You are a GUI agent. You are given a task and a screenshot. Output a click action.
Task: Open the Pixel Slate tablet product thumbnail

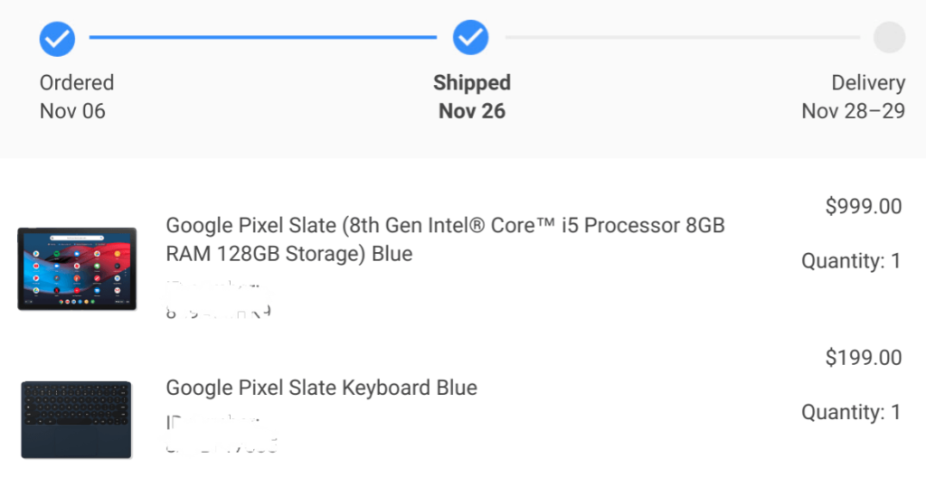point(77,268)
